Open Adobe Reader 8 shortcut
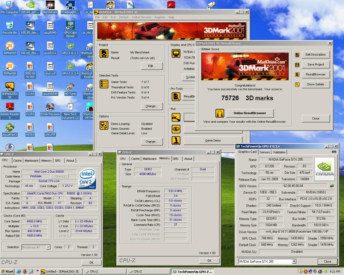344x275 pixels. (10, 111)
